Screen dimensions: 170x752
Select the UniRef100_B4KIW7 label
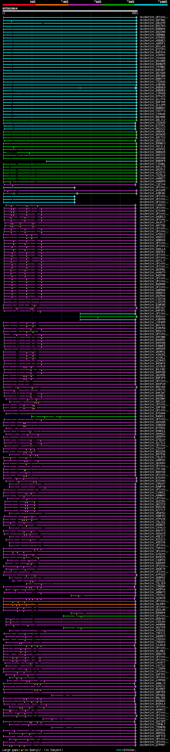click(x=152, y=393)
